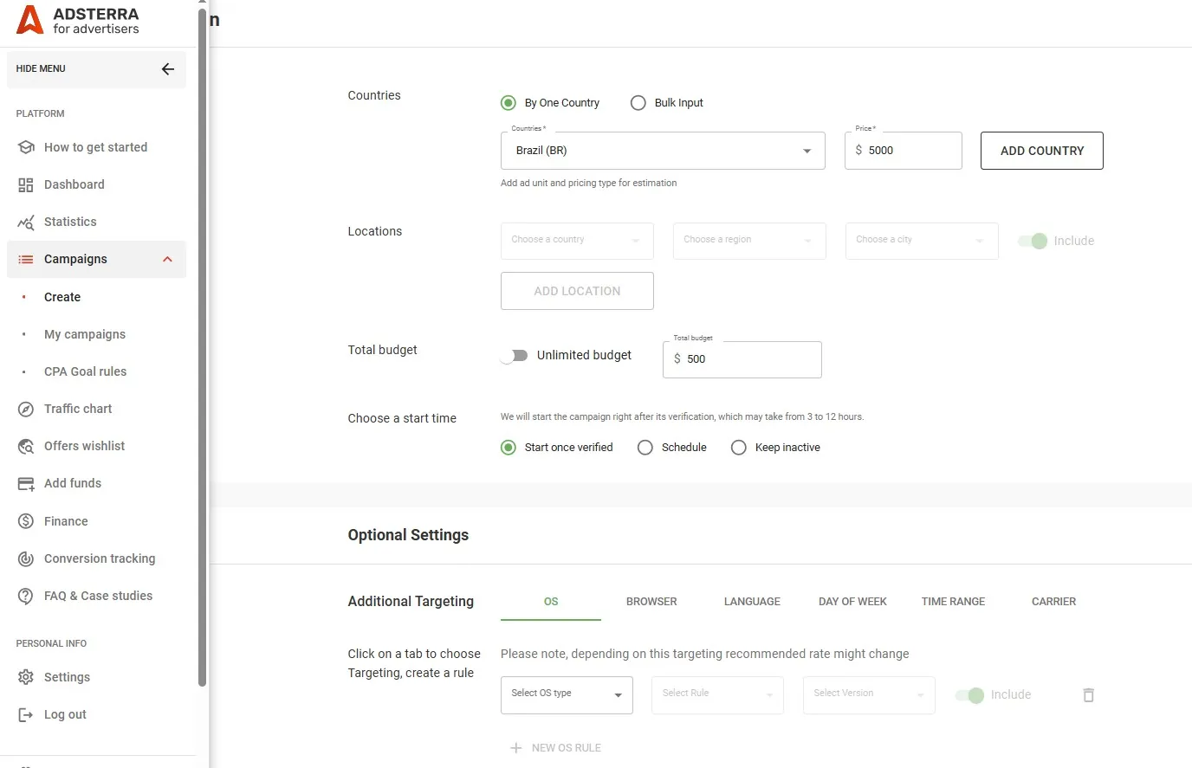1192x768 pixels.
Task: Click the Add funds card icon
Action: point(26,484)
